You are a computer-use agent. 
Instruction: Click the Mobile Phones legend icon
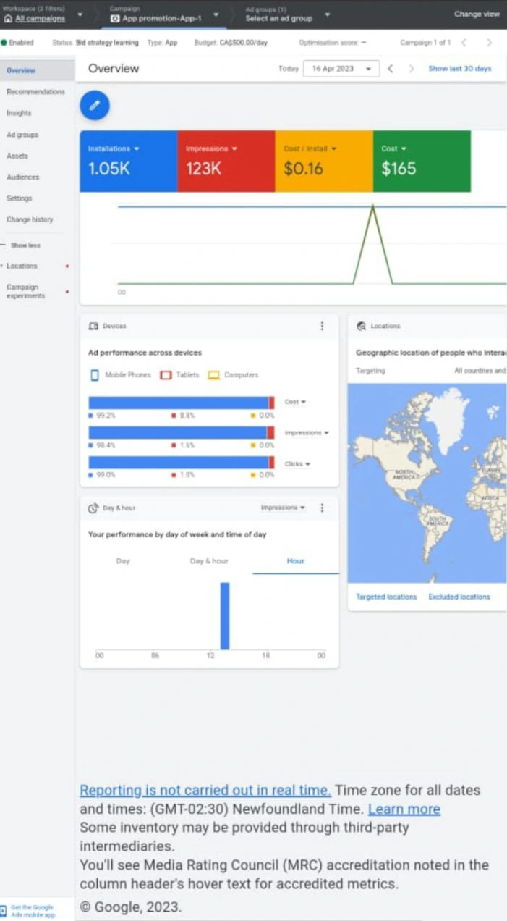tap(94, 375)
